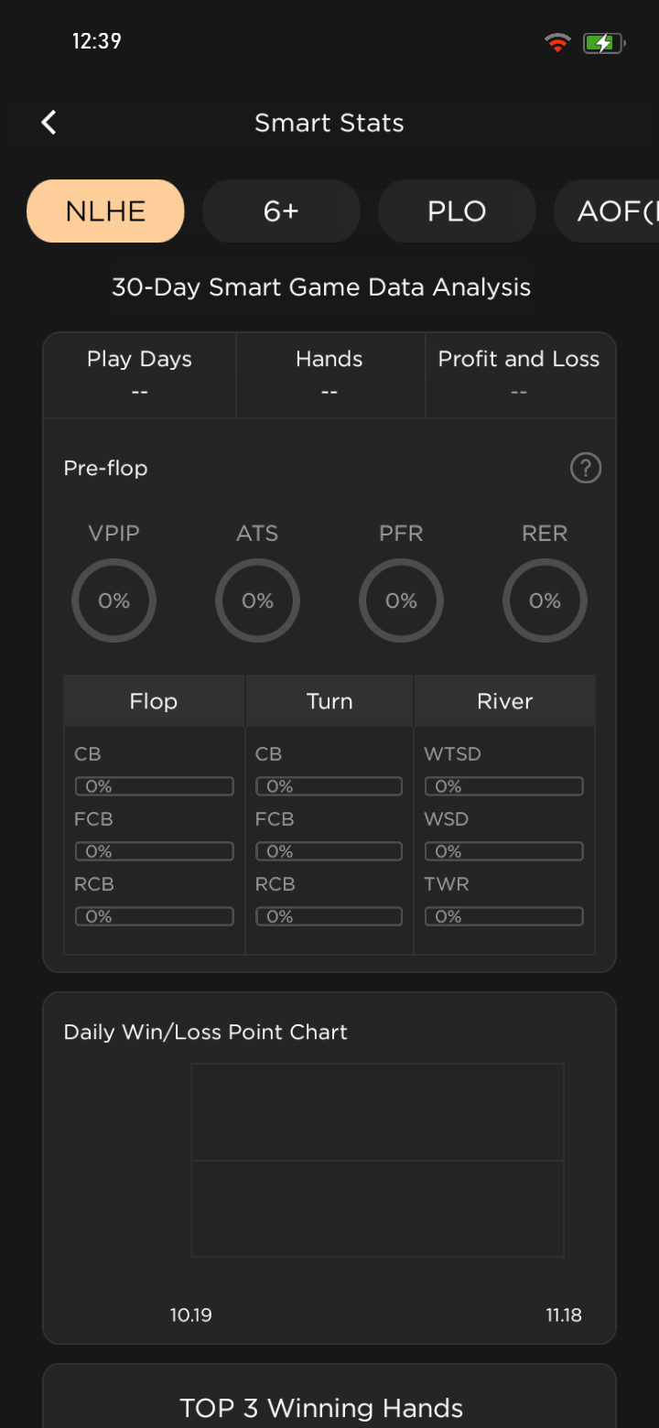Tap the battery charging icon

(x=603, y=42)
